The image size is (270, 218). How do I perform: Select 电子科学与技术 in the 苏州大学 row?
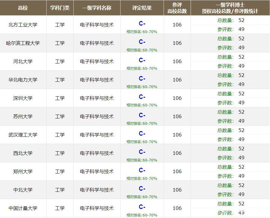coord(97,116)
